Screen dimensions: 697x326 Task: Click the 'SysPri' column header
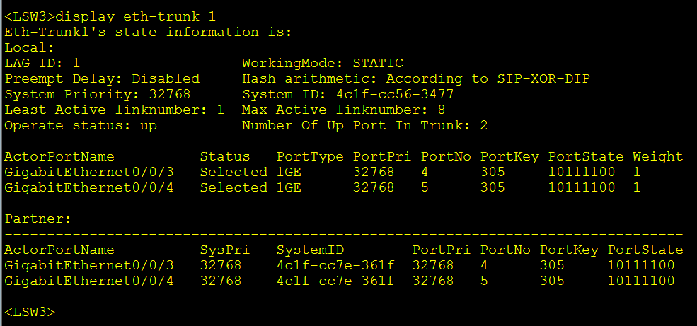tap(221, 250)
